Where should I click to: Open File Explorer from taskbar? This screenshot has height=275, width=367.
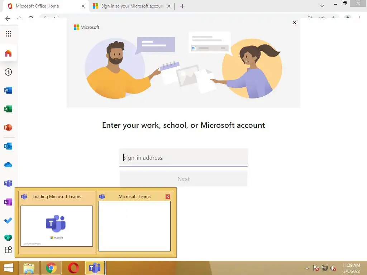point(29,268)
